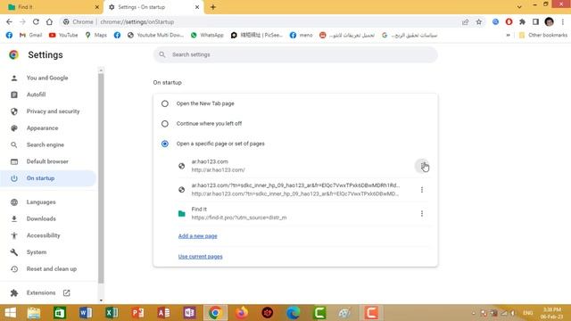
Task: Select 'Open the New Tab page' radio button
Action: click(164, 103)
